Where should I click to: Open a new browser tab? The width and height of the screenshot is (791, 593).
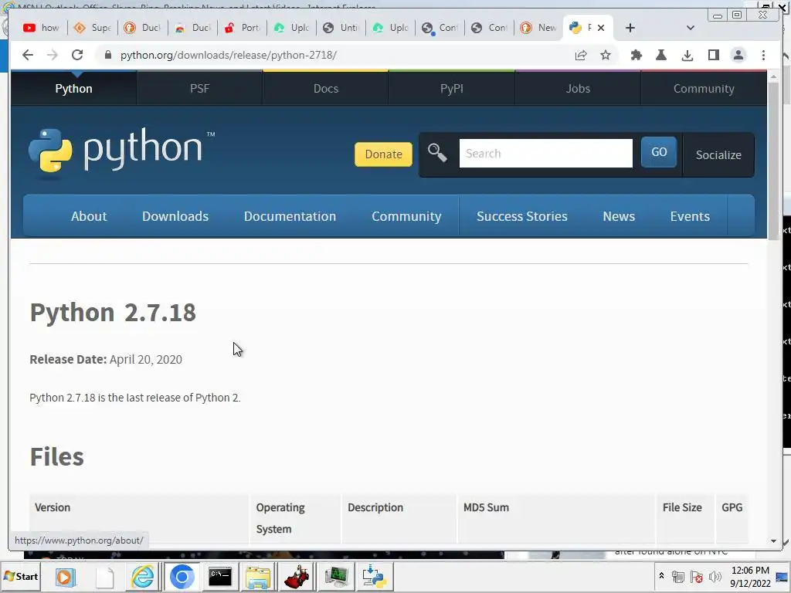630,28
